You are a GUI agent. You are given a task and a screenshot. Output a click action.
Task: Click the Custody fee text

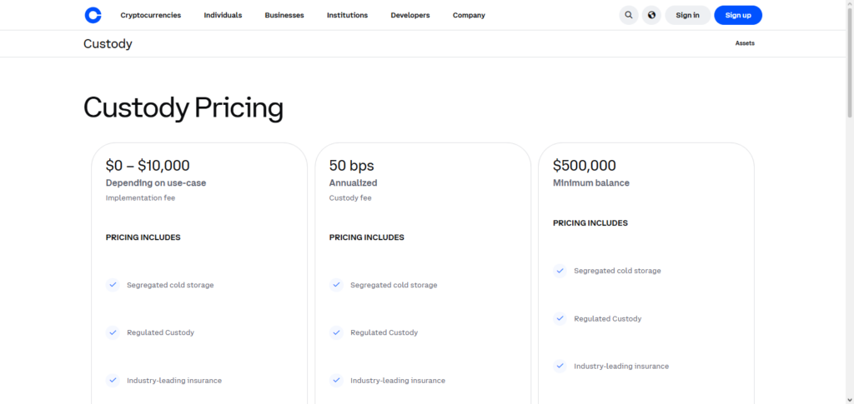pos(350,198)
